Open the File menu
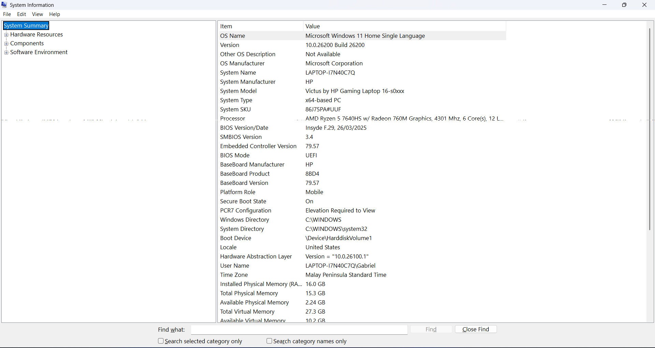The height and width of the screenshot is (348, 655). click(7, 14)
